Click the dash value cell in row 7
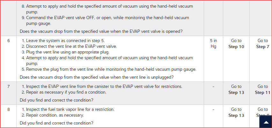 [x=213, y=87]
